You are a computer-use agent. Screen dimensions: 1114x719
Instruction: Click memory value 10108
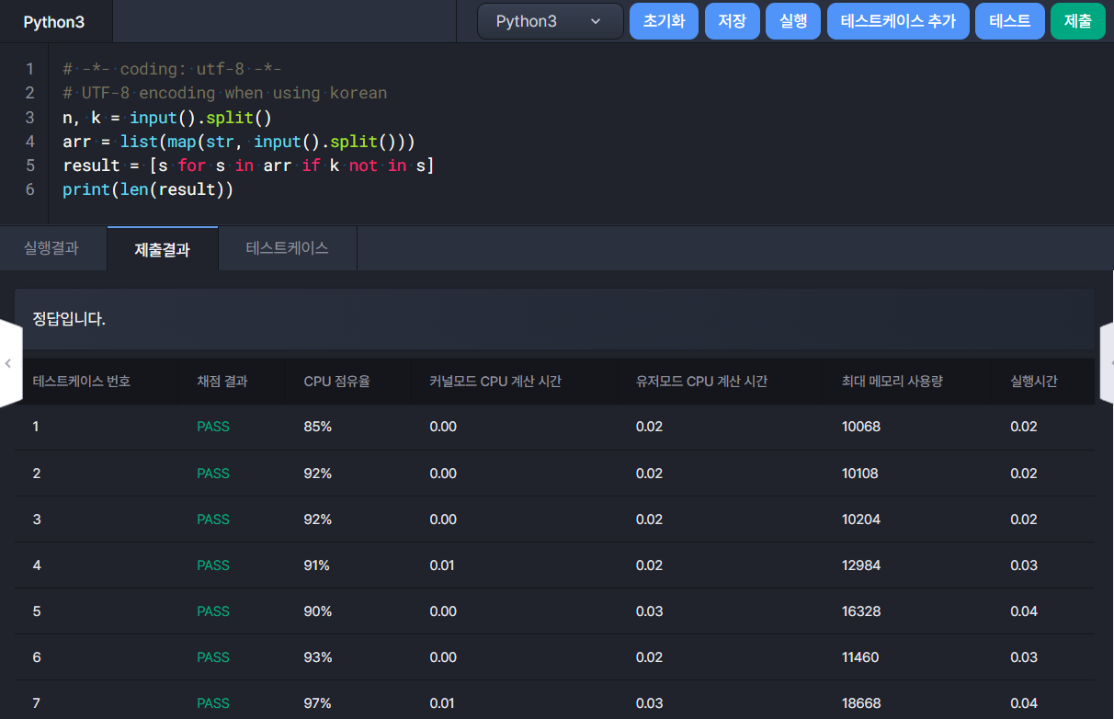pos(860,474)
